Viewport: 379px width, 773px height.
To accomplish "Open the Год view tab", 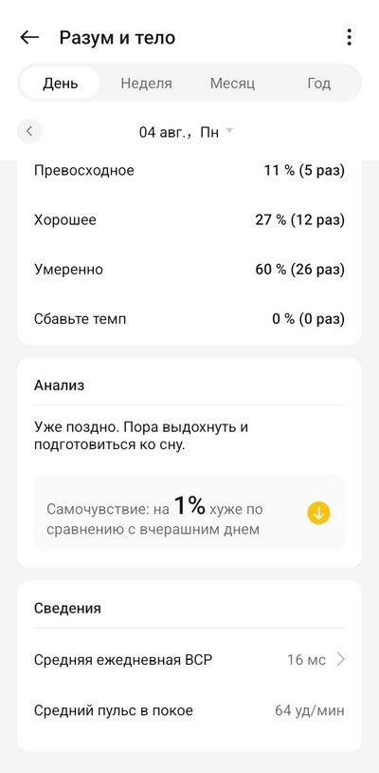I will point(319,83).
